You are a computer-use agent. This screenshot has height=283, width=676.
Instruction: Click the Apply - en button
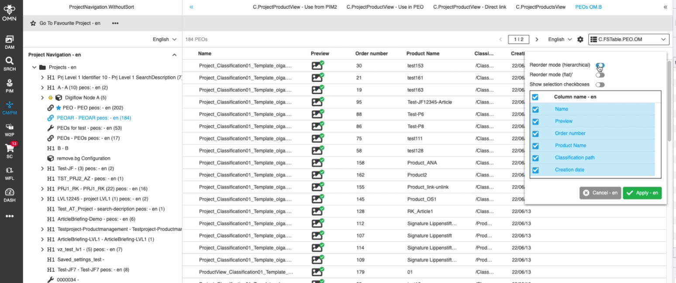642,193
